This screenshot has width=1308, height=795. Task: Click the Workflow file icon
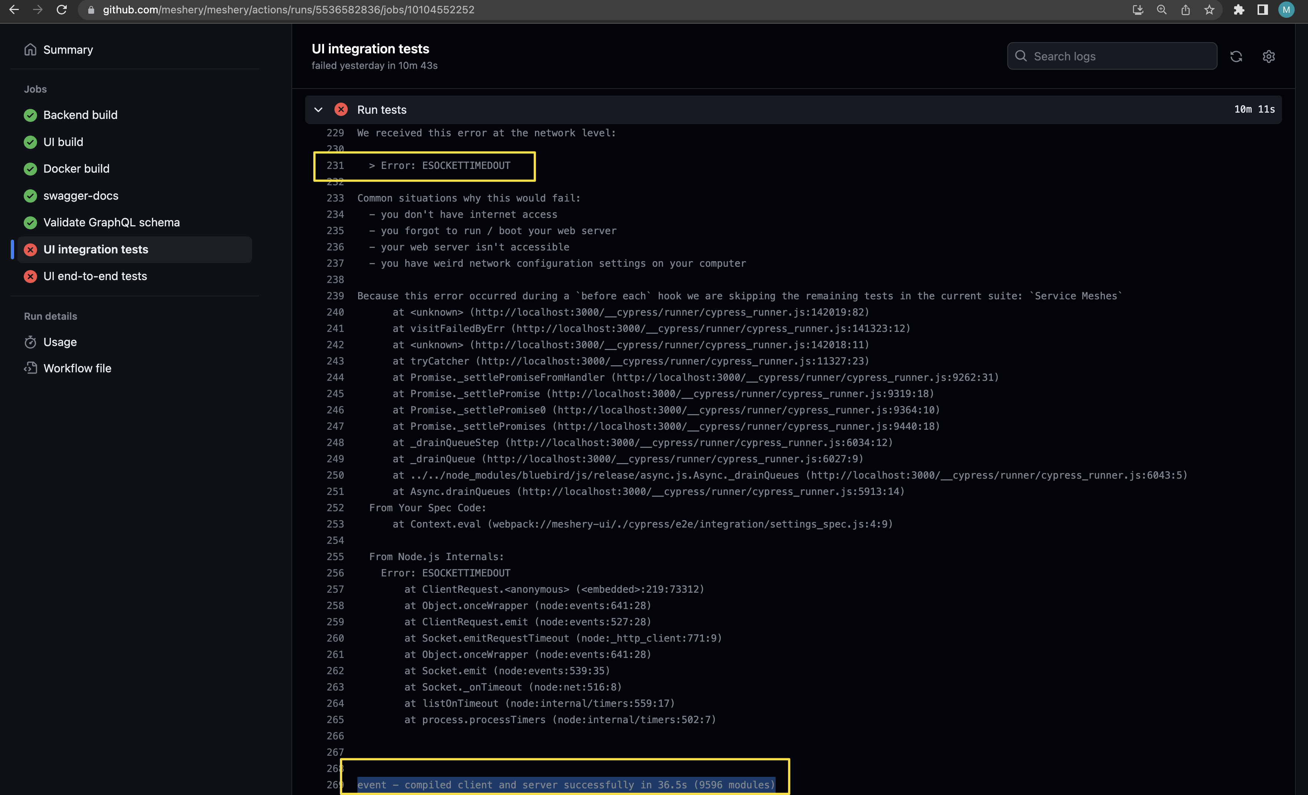[x=30, y=367]
